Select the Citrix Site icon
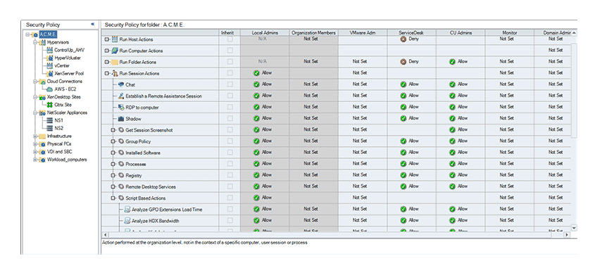The height and width of the screenshot is (270, 595). (50, 105)
